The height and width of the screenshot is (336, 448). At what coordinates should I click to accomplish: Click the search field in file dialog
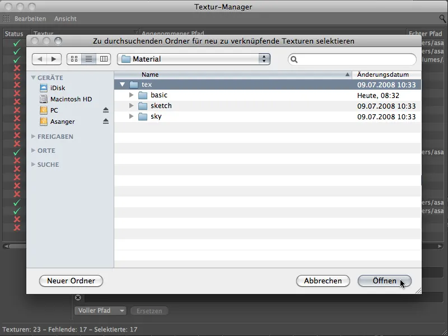tap(352, 59)
